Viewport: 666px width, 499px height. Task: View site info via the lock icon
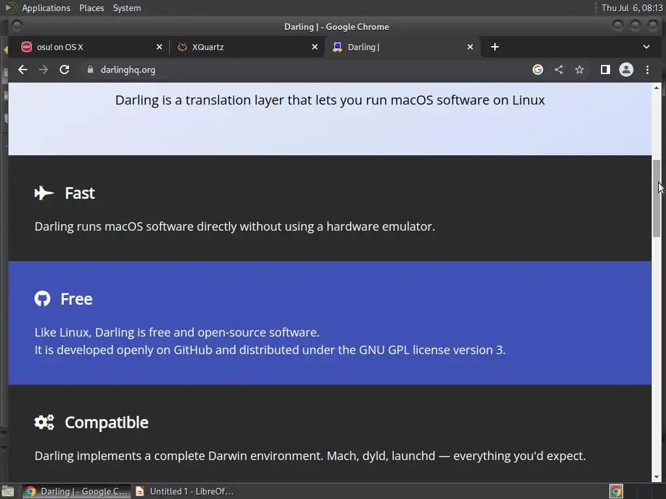90,70
